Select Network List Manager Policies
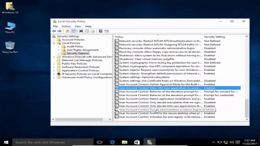The height and width of the screenshot is (146, 260). (82, 60)
